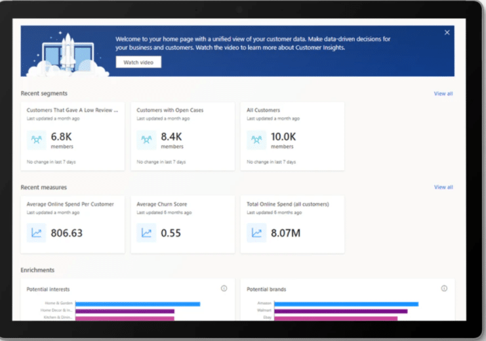
Task: Click the 0.55 churn score value
Action: [x=171, y=233]
